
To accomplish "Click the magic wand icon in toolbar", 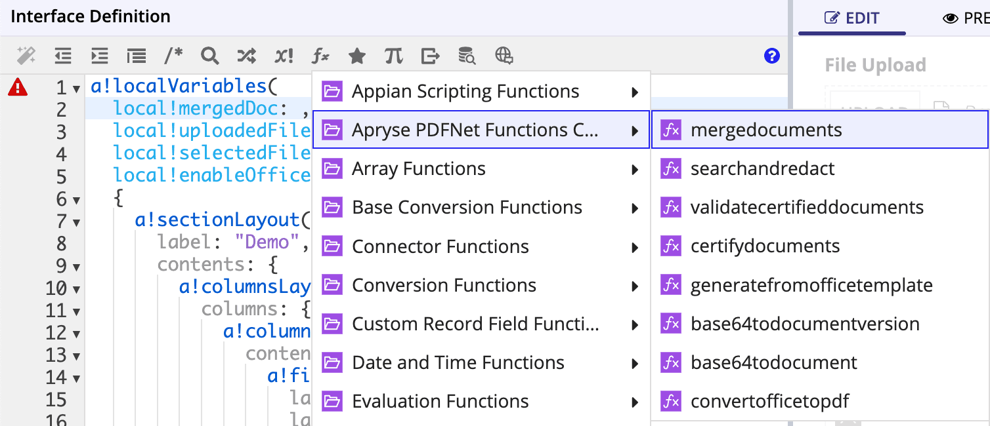I will coord(26,56).
